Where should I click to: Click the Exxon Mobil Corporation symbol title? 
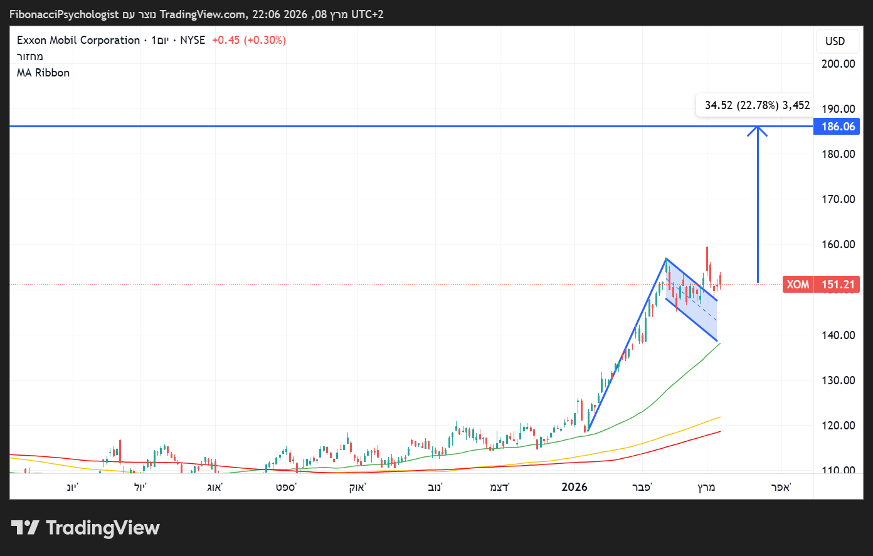pyautogui.click(x=78, y=40)
